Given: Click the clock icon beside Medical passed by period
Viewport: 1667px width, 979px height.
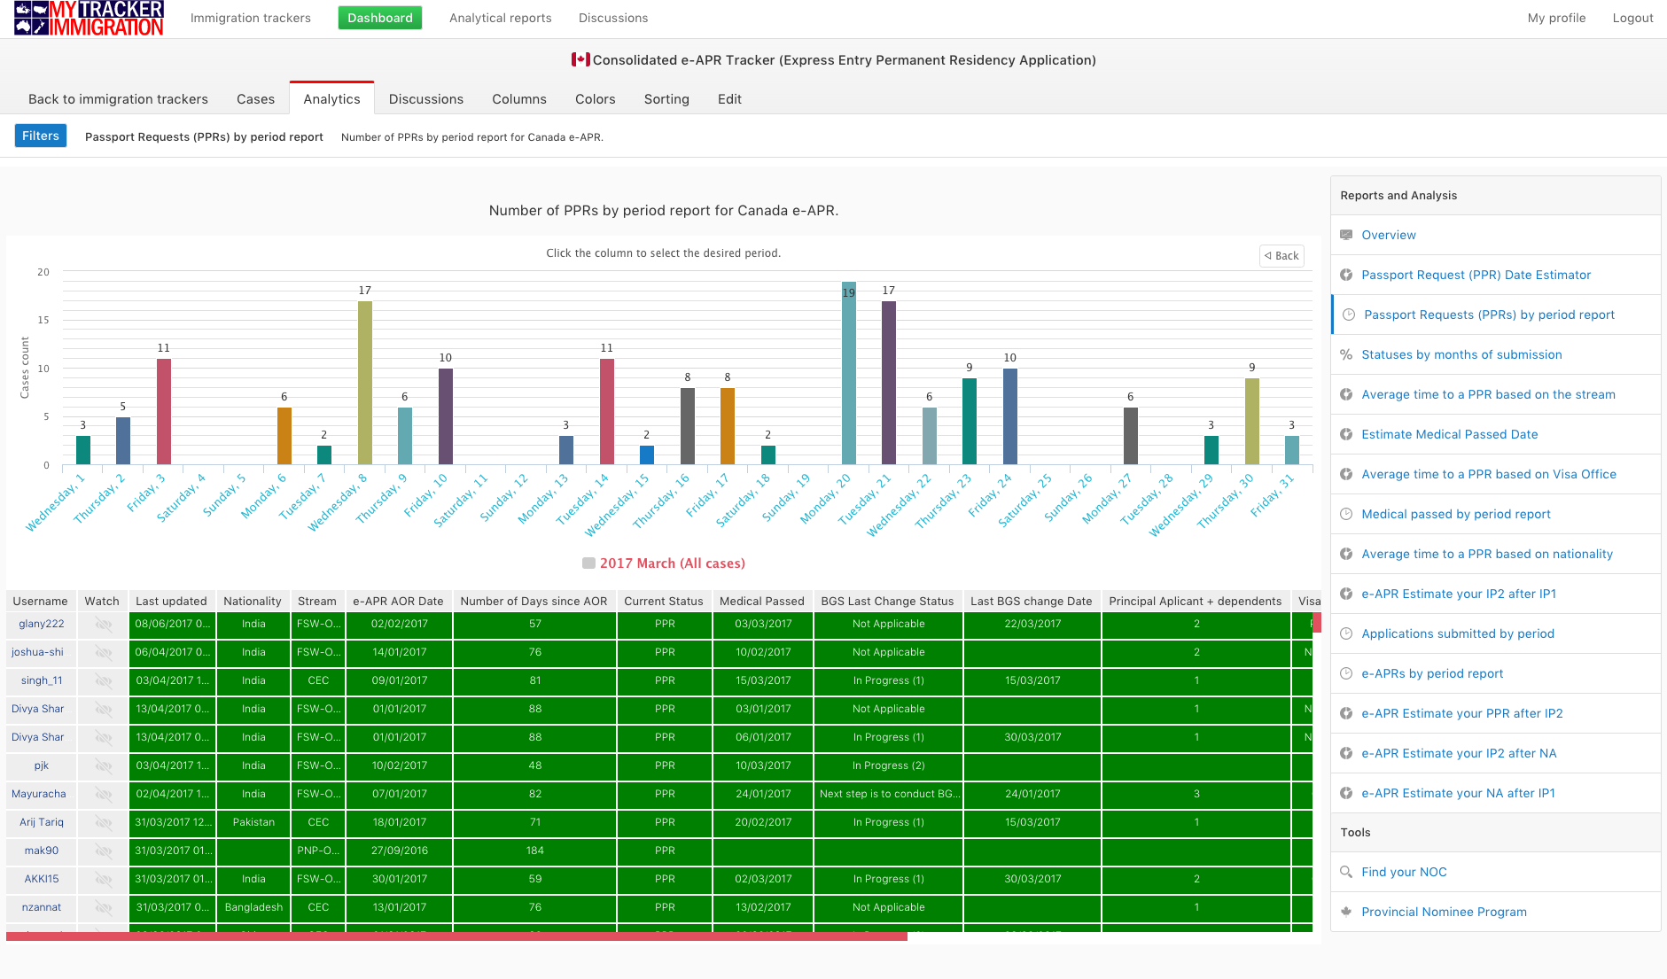Looking at the screenshot, I should pos(1346,514).
